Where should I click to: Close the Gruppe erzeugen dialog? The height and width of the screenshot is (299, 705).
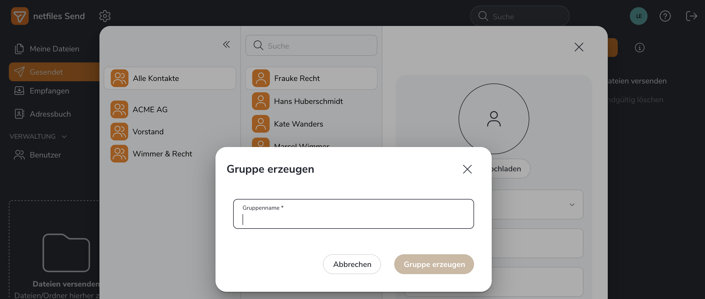pos(467,169)
